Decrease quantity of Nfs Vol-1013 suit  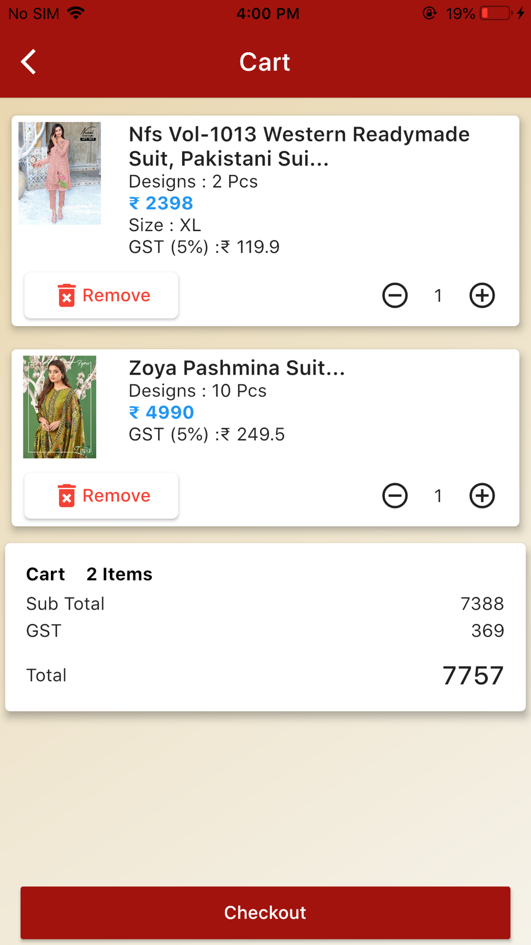point(395,296)
